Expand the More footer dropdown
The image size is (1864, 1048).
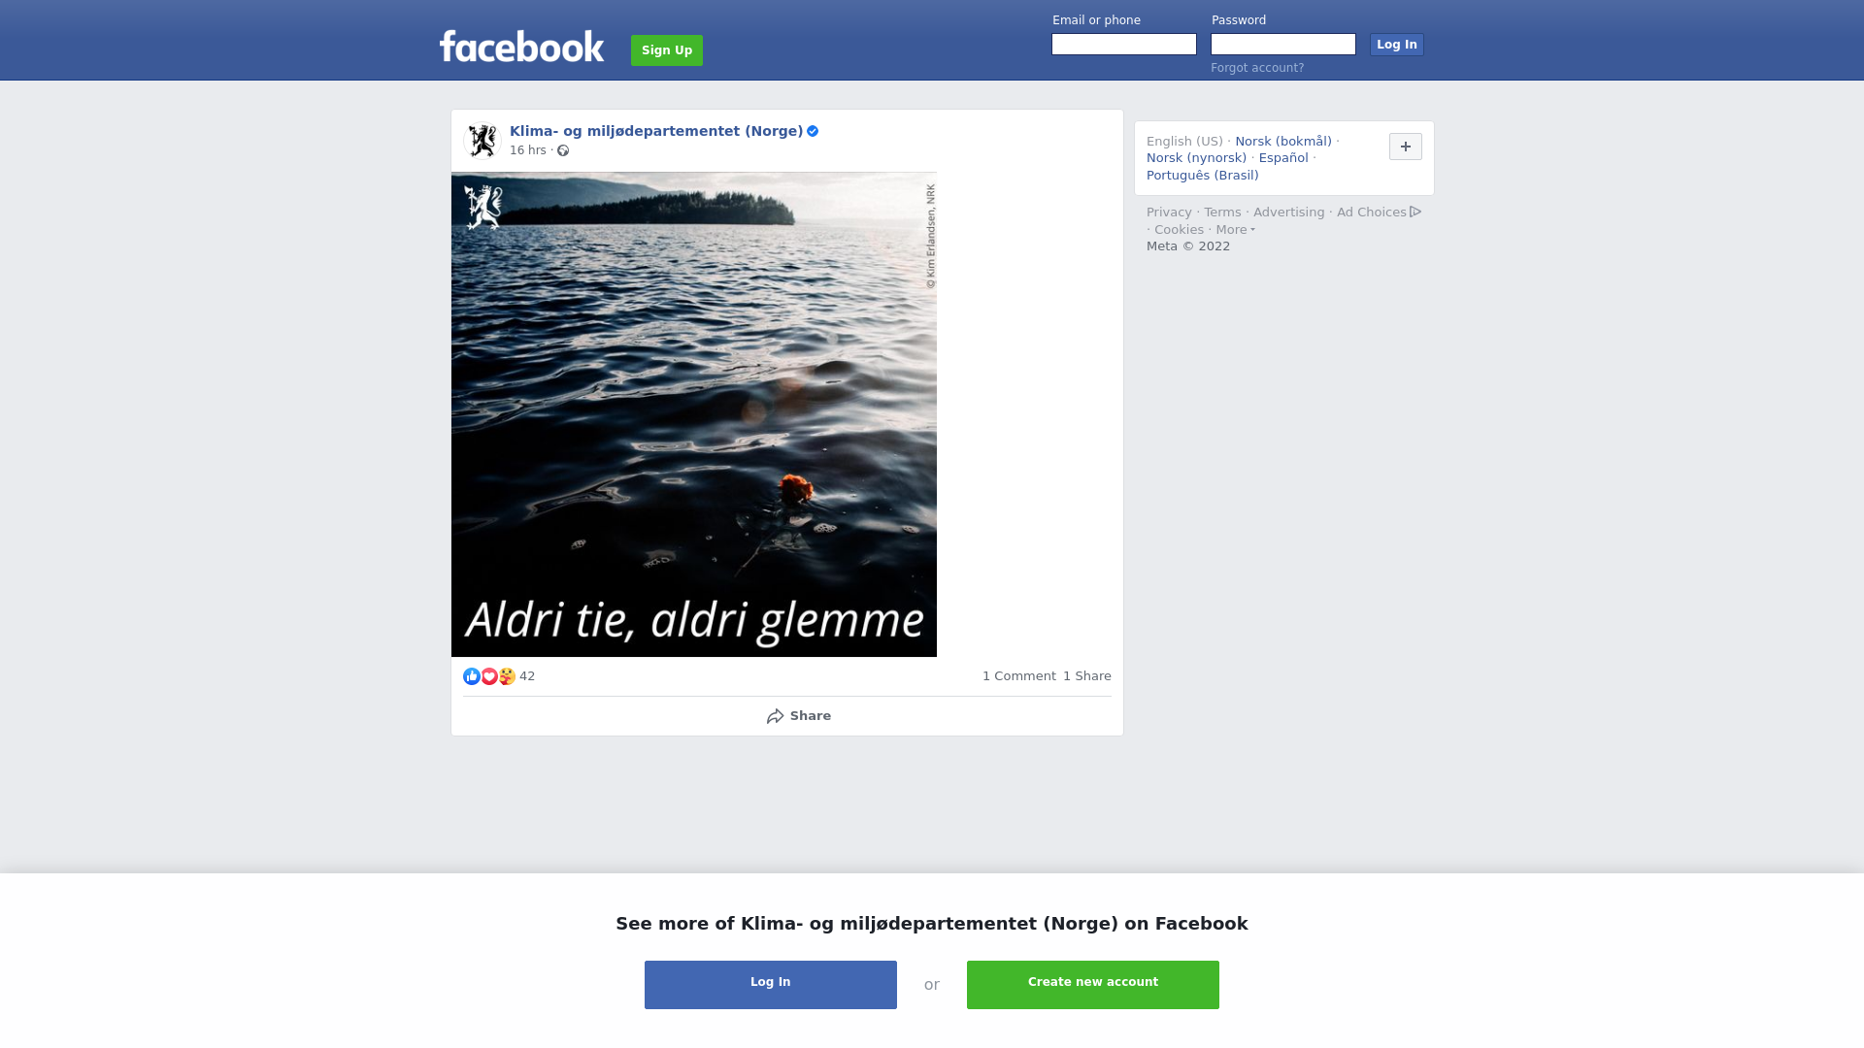point(1235,230)
